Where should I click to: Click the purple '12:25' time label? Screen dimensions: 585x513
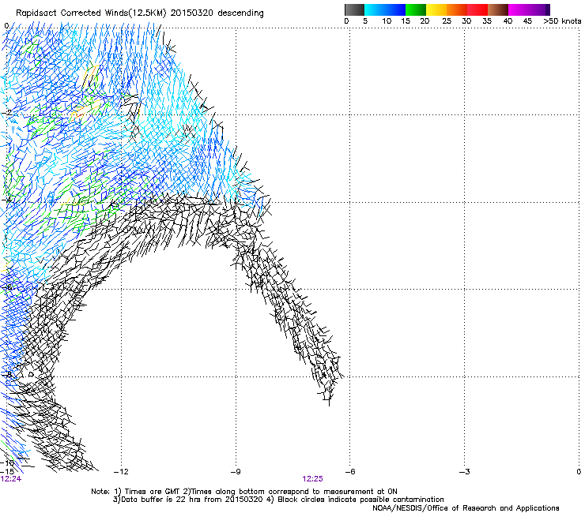[x=312, y=479]
